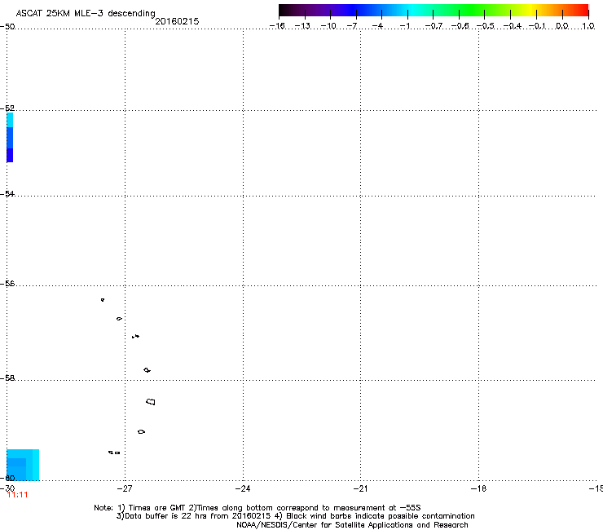Click the longitude label -27
This screenshot has height=530, width=603.
click(x=124, y=488)
